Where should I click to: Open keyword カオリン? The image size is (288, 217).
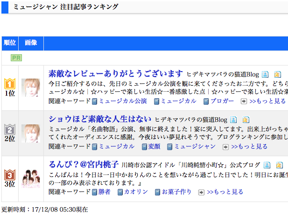pyautogui.click(x=136, y=192)
